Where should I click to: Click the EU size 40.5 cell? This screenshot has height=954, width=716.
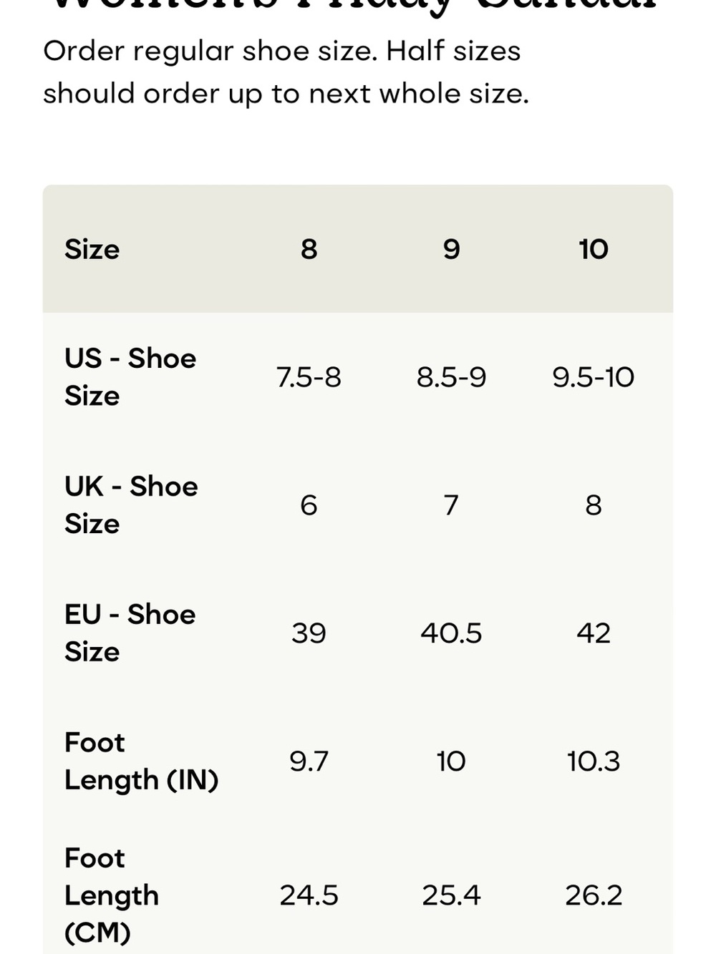tap(451, 633)
